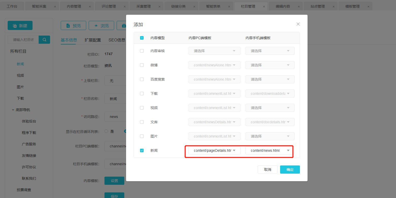
Task: Open the content/docdetails mobile template dropdown
Action: click(x=270, y=122)
